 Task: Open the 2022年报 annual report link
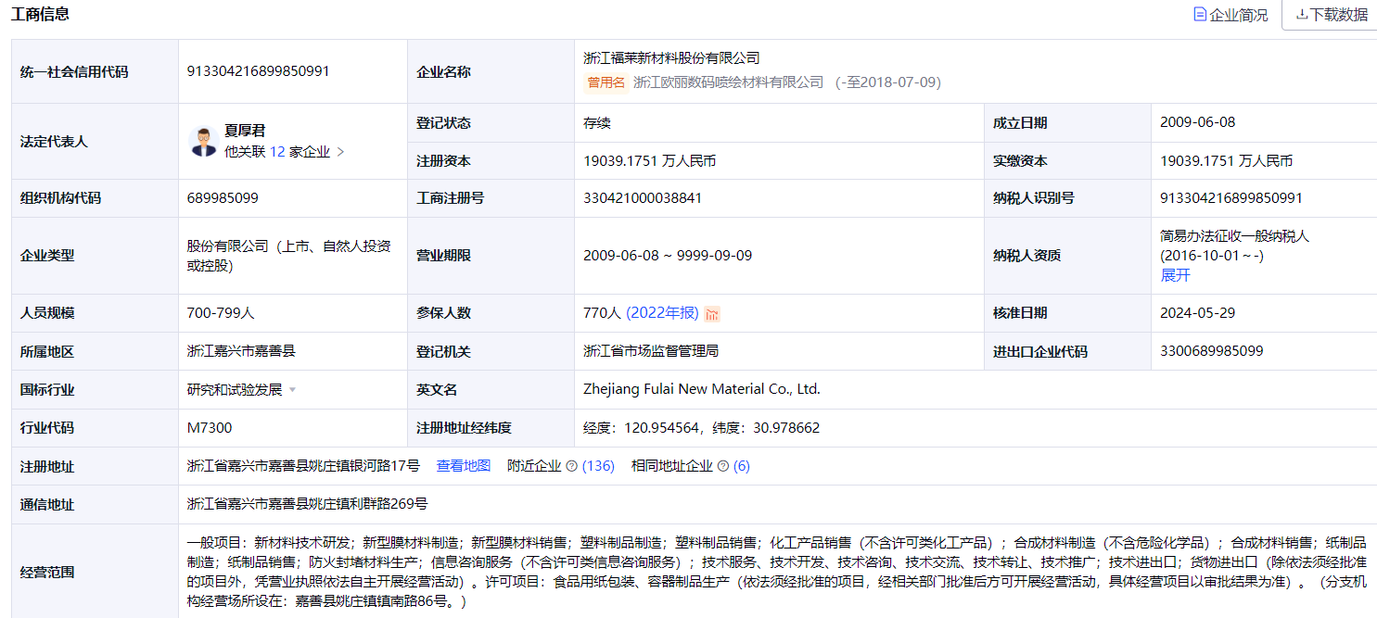tap(662, 313)
